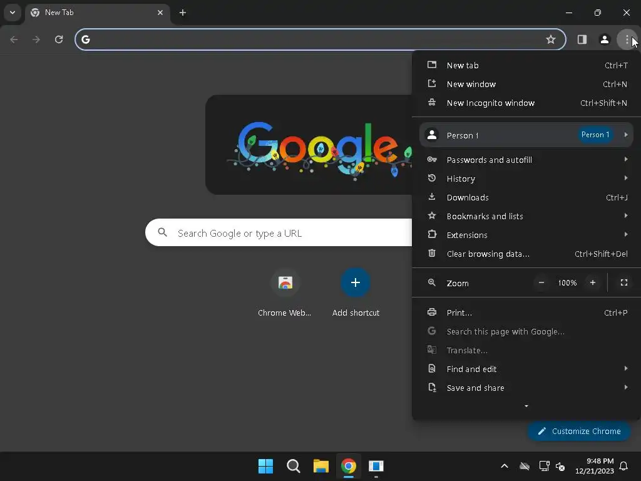Close the New Tab tab

click(x=160, y=13)
